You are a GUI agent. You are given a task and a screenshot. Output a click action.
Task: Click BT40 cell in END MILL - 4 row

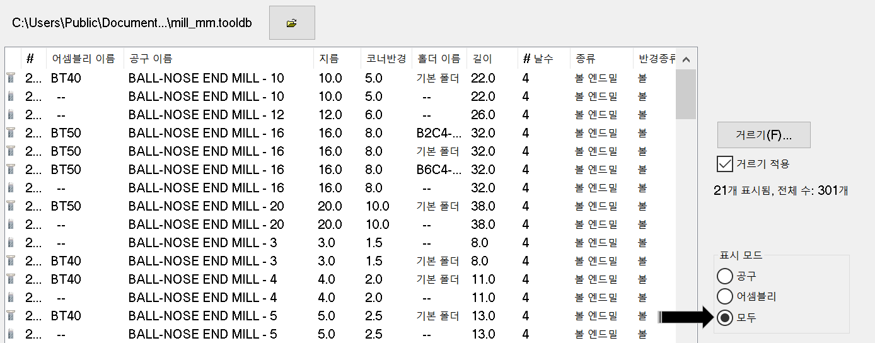[x=66, y=279]
